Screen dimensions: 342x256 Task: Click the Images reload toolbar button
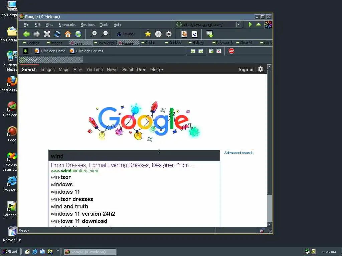pyautogui.click(x=126, y=34)
